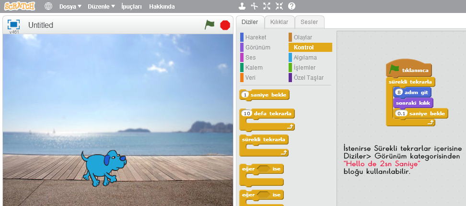Select the Shrink sprite tool

(279, 6)
